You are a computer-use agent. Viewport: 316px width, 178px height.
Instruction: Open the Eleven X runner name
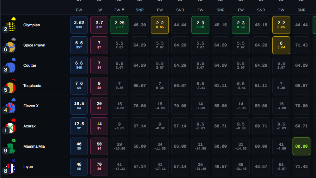point(31,106)
